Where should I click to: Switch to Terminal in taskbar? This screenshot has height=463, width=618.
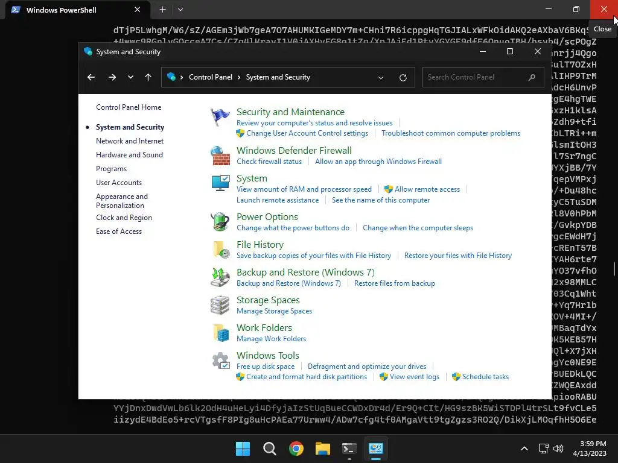point(349,449)
